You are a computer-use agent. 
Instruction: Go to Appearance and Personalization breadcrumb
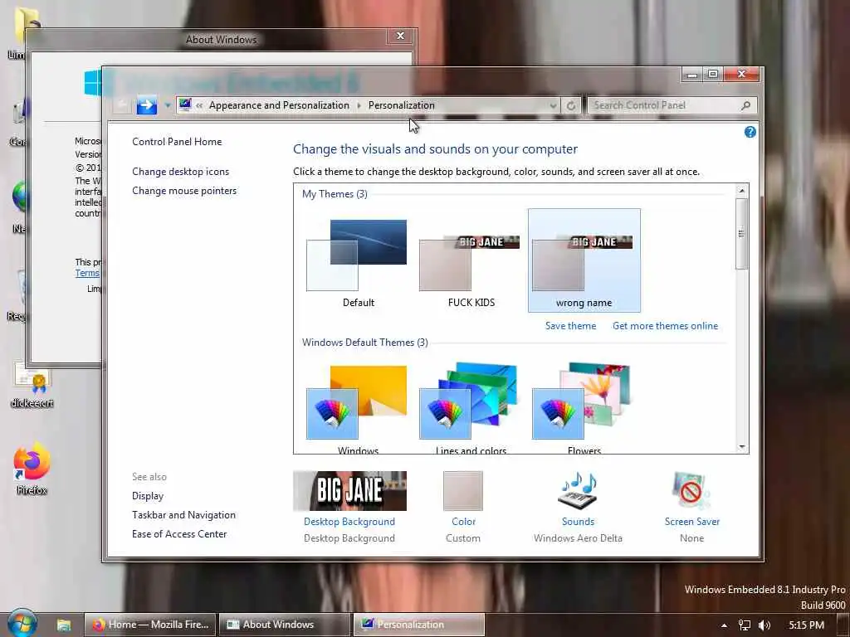279,105
